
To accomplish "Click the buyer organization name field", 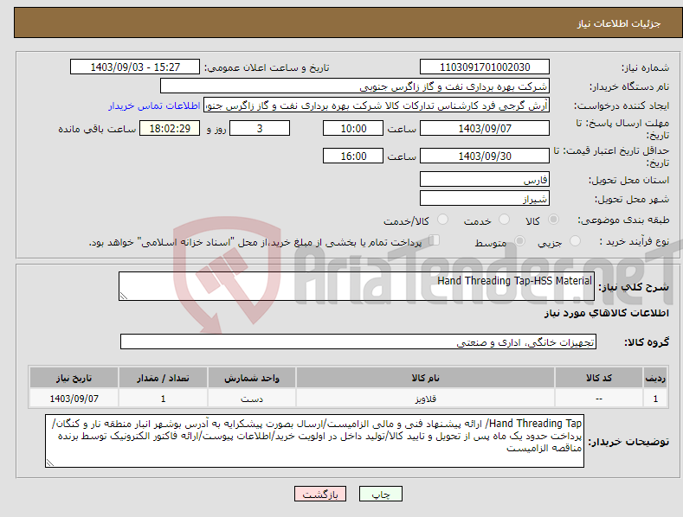I will click(355, 86).
